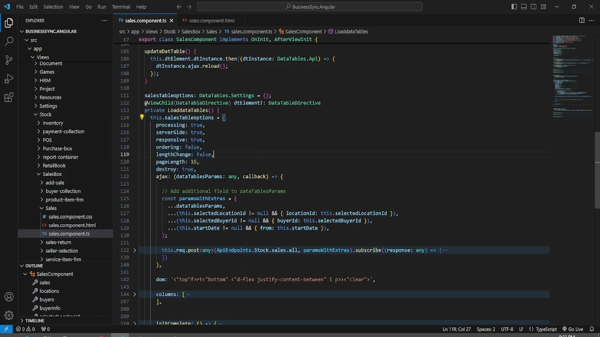Unfold collapsed code at line 132
The width and height of the screenshot is (600, 337).
pyautogui.click(x=135, y=250)
